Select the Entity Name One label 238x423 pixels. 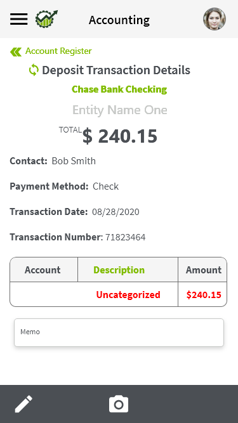(x=119, y=110)
